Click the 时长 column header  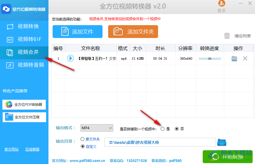(x=160, y=48)
